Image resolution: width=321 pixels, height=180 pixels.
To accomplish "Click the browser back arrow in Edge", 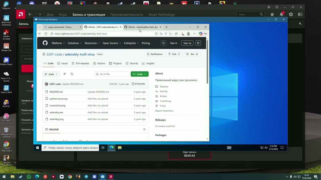I will [40, 34].
